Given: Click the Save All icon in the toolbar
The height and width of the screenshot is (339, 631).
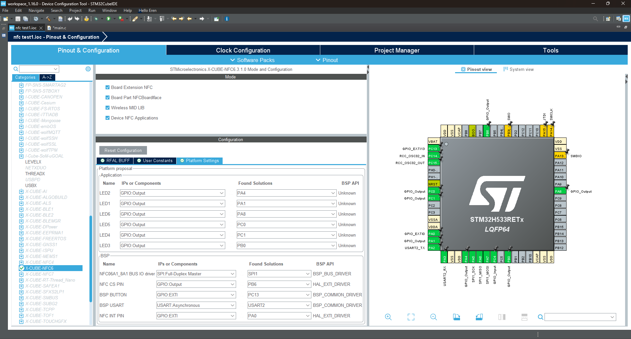Looking at the screenshot, I should [x=25, y=19].
